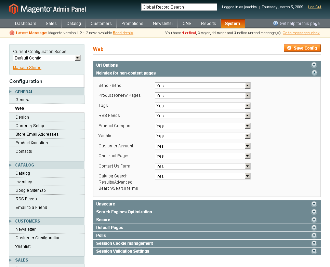Expand Search Engines Optimization section
The width and height of the screenshot is (330, 267).
coord(314,212)
